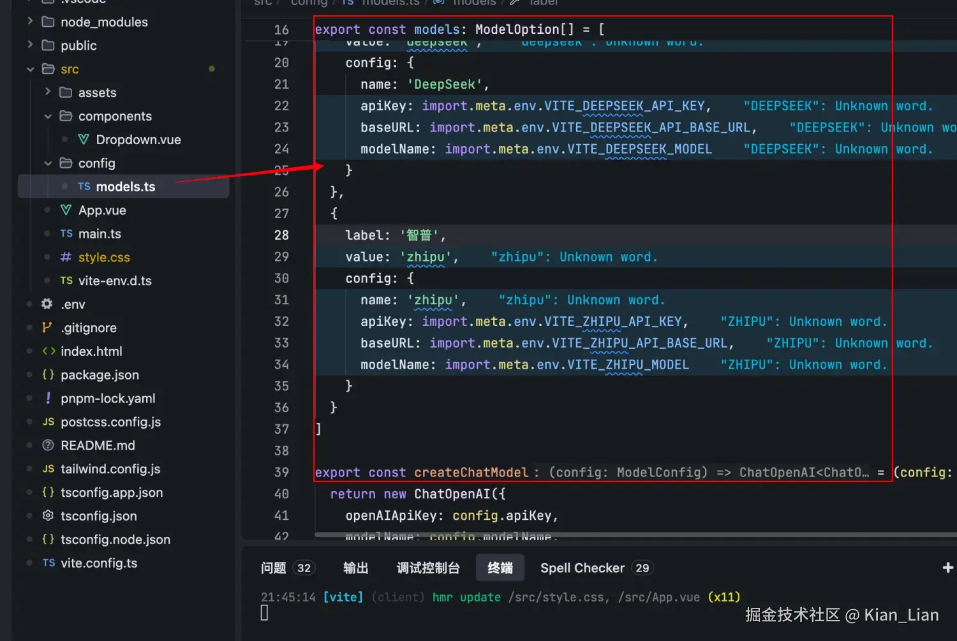Click the braces icon of package.json

pos(48,375)
